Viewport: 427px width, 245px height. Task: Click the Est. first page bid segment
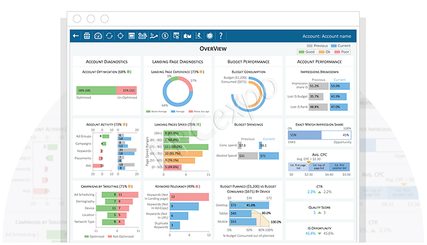[298, 167]
